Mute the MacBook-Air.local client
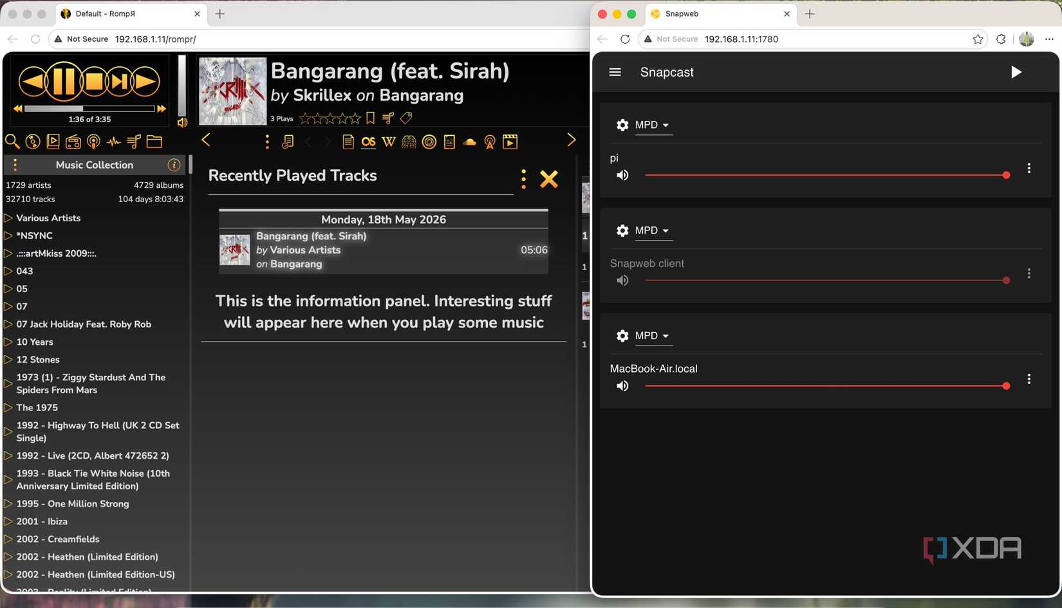1062x608 pixels. click(622, 386)
